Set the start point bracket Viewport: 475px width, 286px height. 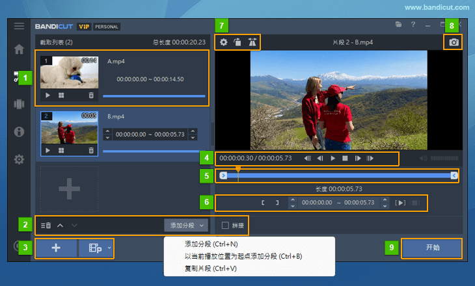coord(263,202)
